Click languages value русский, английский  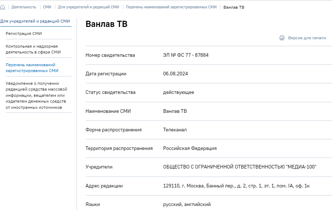click(187, 205)
